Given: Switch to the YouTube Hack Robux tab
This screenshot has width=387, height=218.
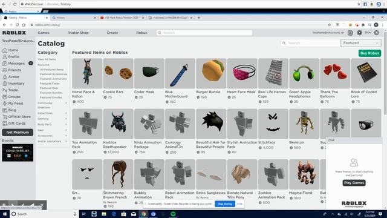Looking at the screenshot, I should point(122,18).
